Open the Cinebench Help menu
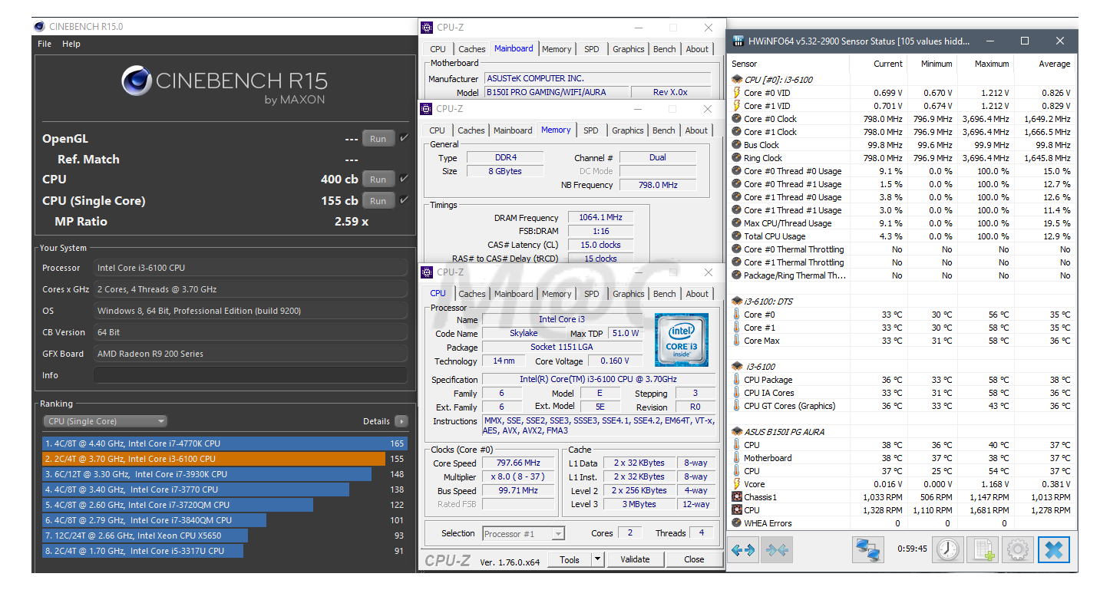The image size is (1110, 590). pos(71,44)
